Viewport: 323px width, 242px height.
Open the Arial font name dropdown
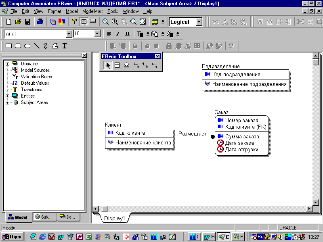[69, 34]
